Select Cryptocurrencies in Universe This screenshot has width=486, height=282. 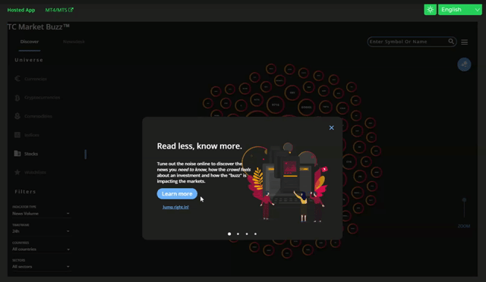pyautogui.click(x=43, y=98)
